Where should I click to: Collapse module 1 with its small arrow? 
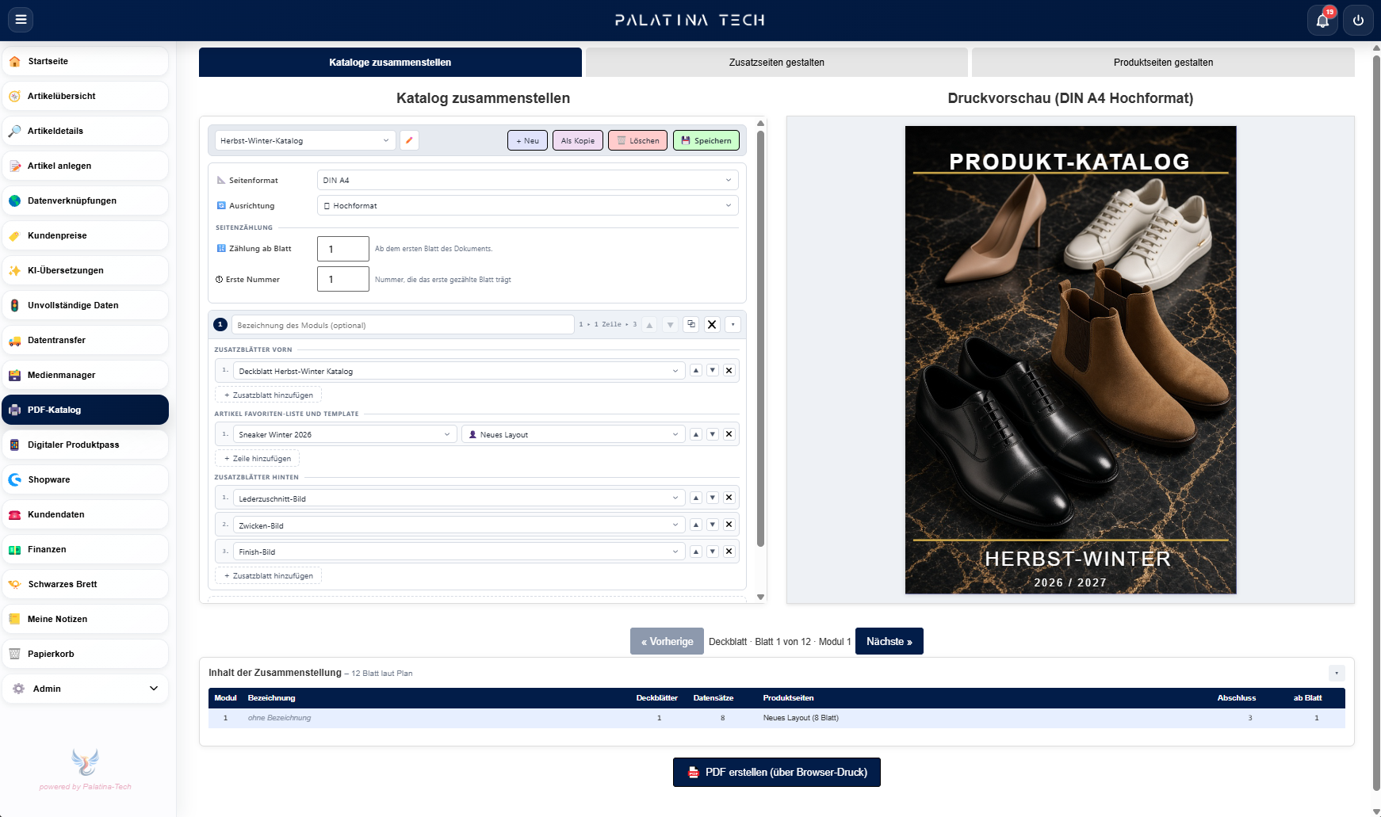tap(733, 324)
